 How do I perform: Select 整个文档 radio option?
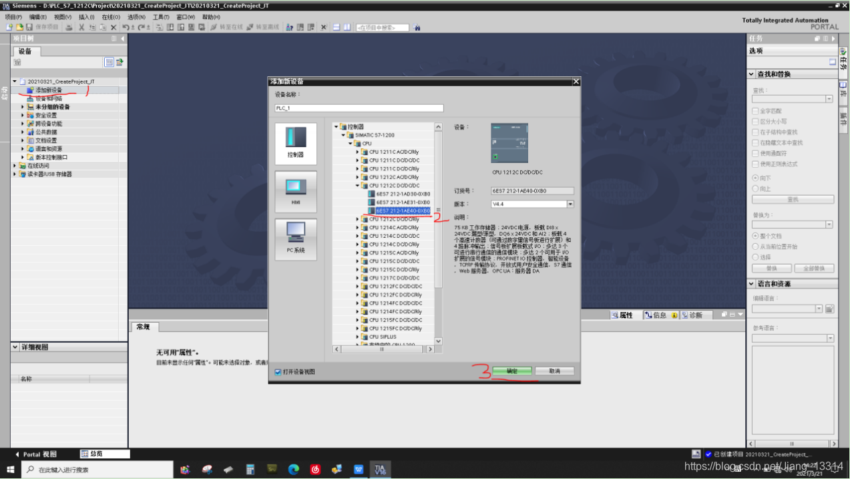click(x=755, y=236)
